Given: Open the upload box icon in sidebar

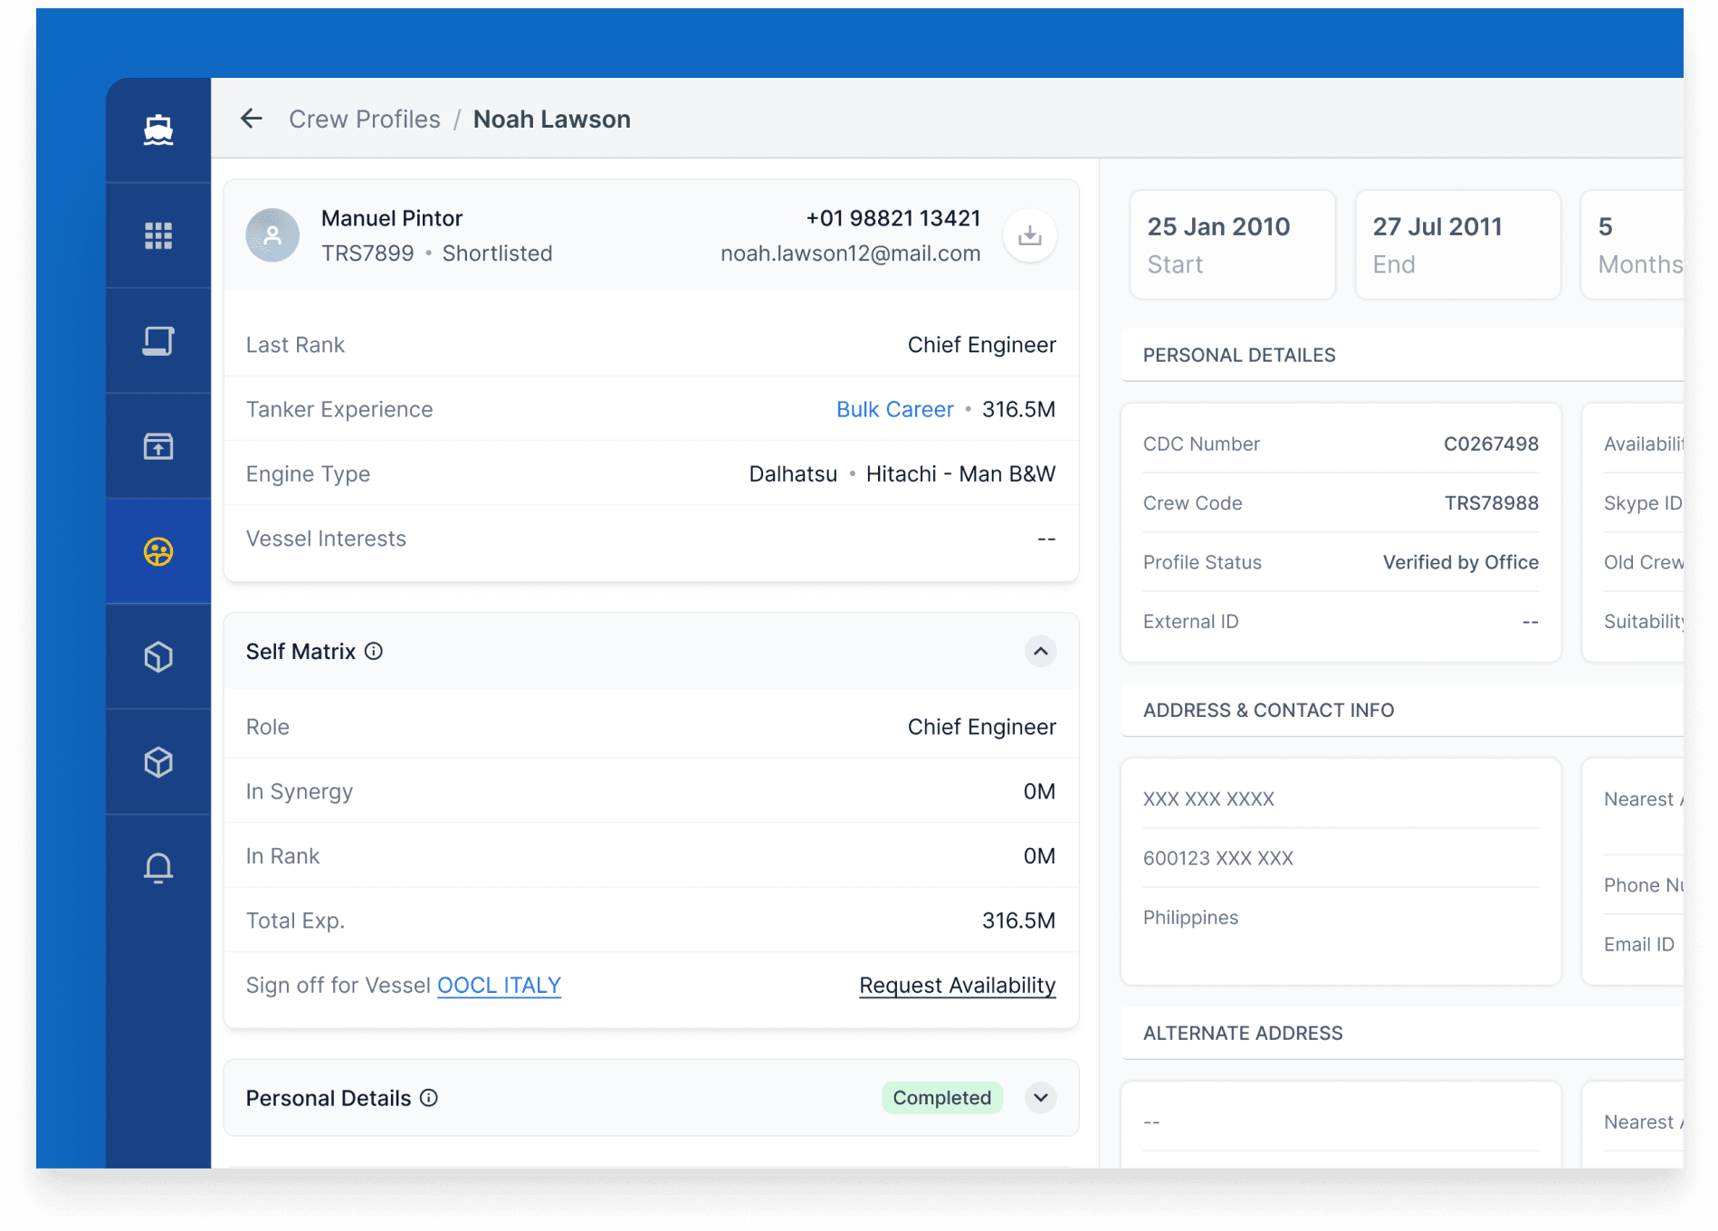Looking at the screenshot, I should tap(158, 446).
